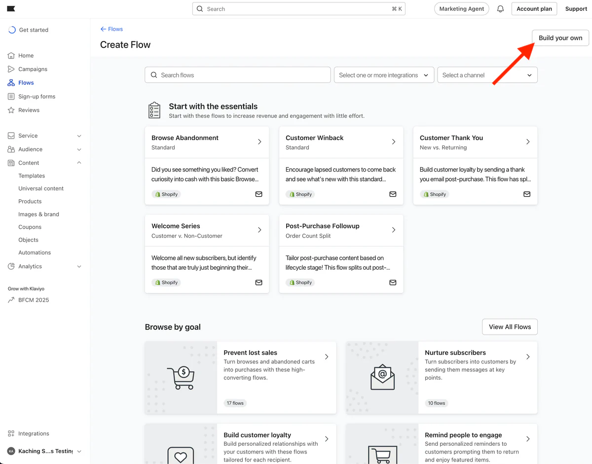
Task: Click email icon on Browse Abandonment card
Action: 259,194
